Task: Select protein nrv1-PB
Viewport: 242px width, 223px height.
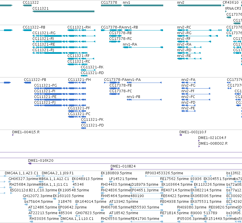Action: click(x=144, y=100)
